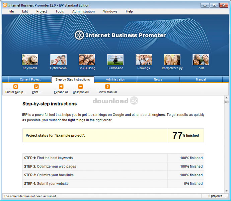This screenshot has width=231, height=201.
Task: Click the '5 projects' status bar entry
Action: [215, 196]
